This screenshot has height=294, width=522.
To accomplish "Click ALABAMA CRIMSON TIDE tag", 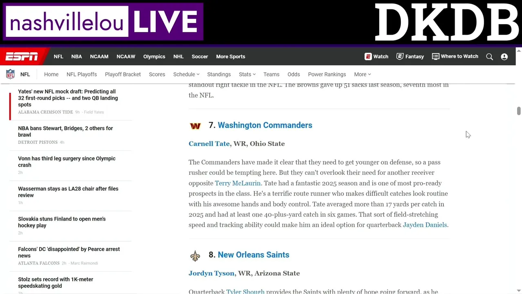I will (x=45, y=112).
